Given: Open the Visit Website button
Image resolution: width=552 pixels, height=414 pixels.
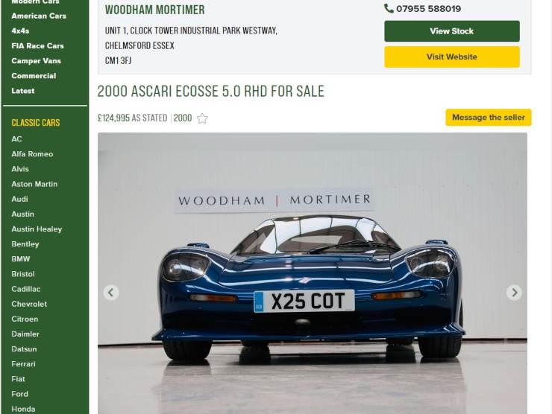Looking at the screenshot, I should (x=451, y=57).
